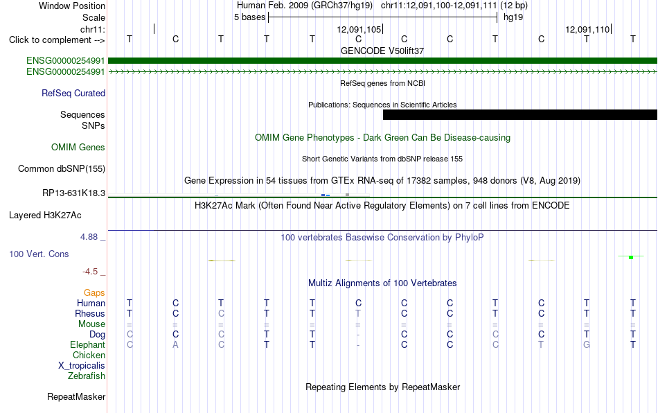
Task: Select the Mouse alignment row label
Action: (x=91, y=324)
